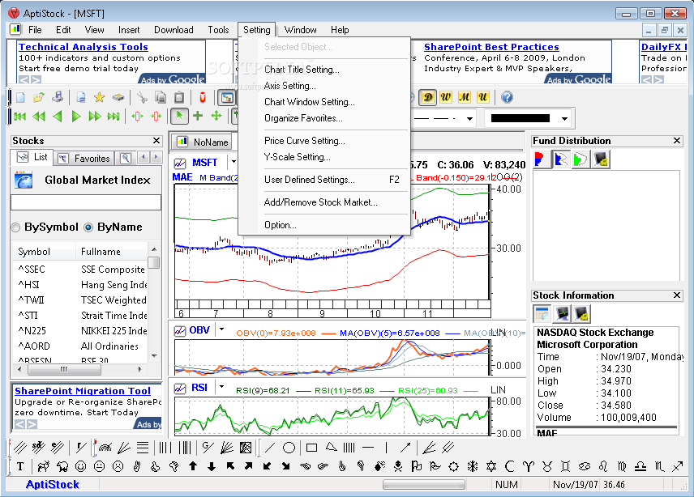Image resolution: width=694 pixels, height=497 pixels.
Task: Click the New document toolbar icon
Action: 20,97
